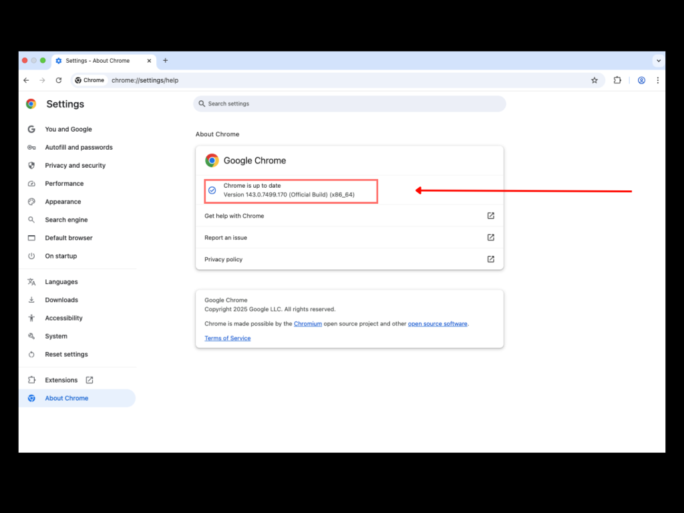Screen dimensions: 684x513
Task: Open Privacy and security settings
Action: [x=75, y=166]
